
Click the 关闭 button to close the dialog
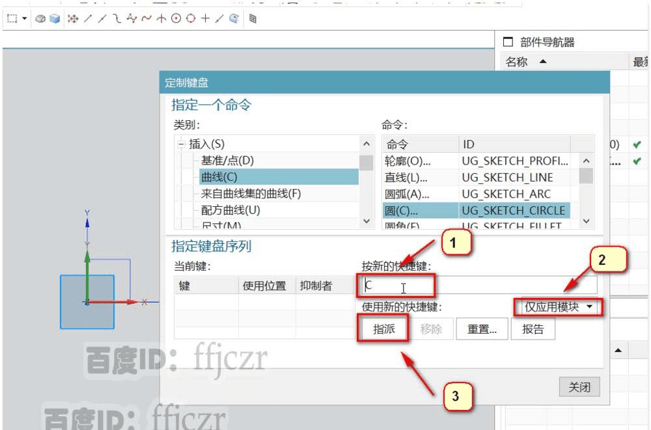coord(579,386)
